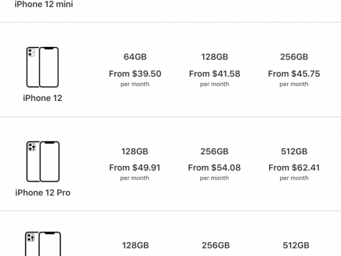Click the iPhone 12 phone icon
The height and width of the screenshot is (256, 341).
click(42, 67)
